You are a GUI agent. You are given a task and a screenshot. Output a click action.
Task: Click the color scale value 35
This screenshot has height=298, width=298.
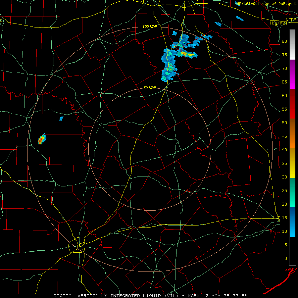(284, 164)
